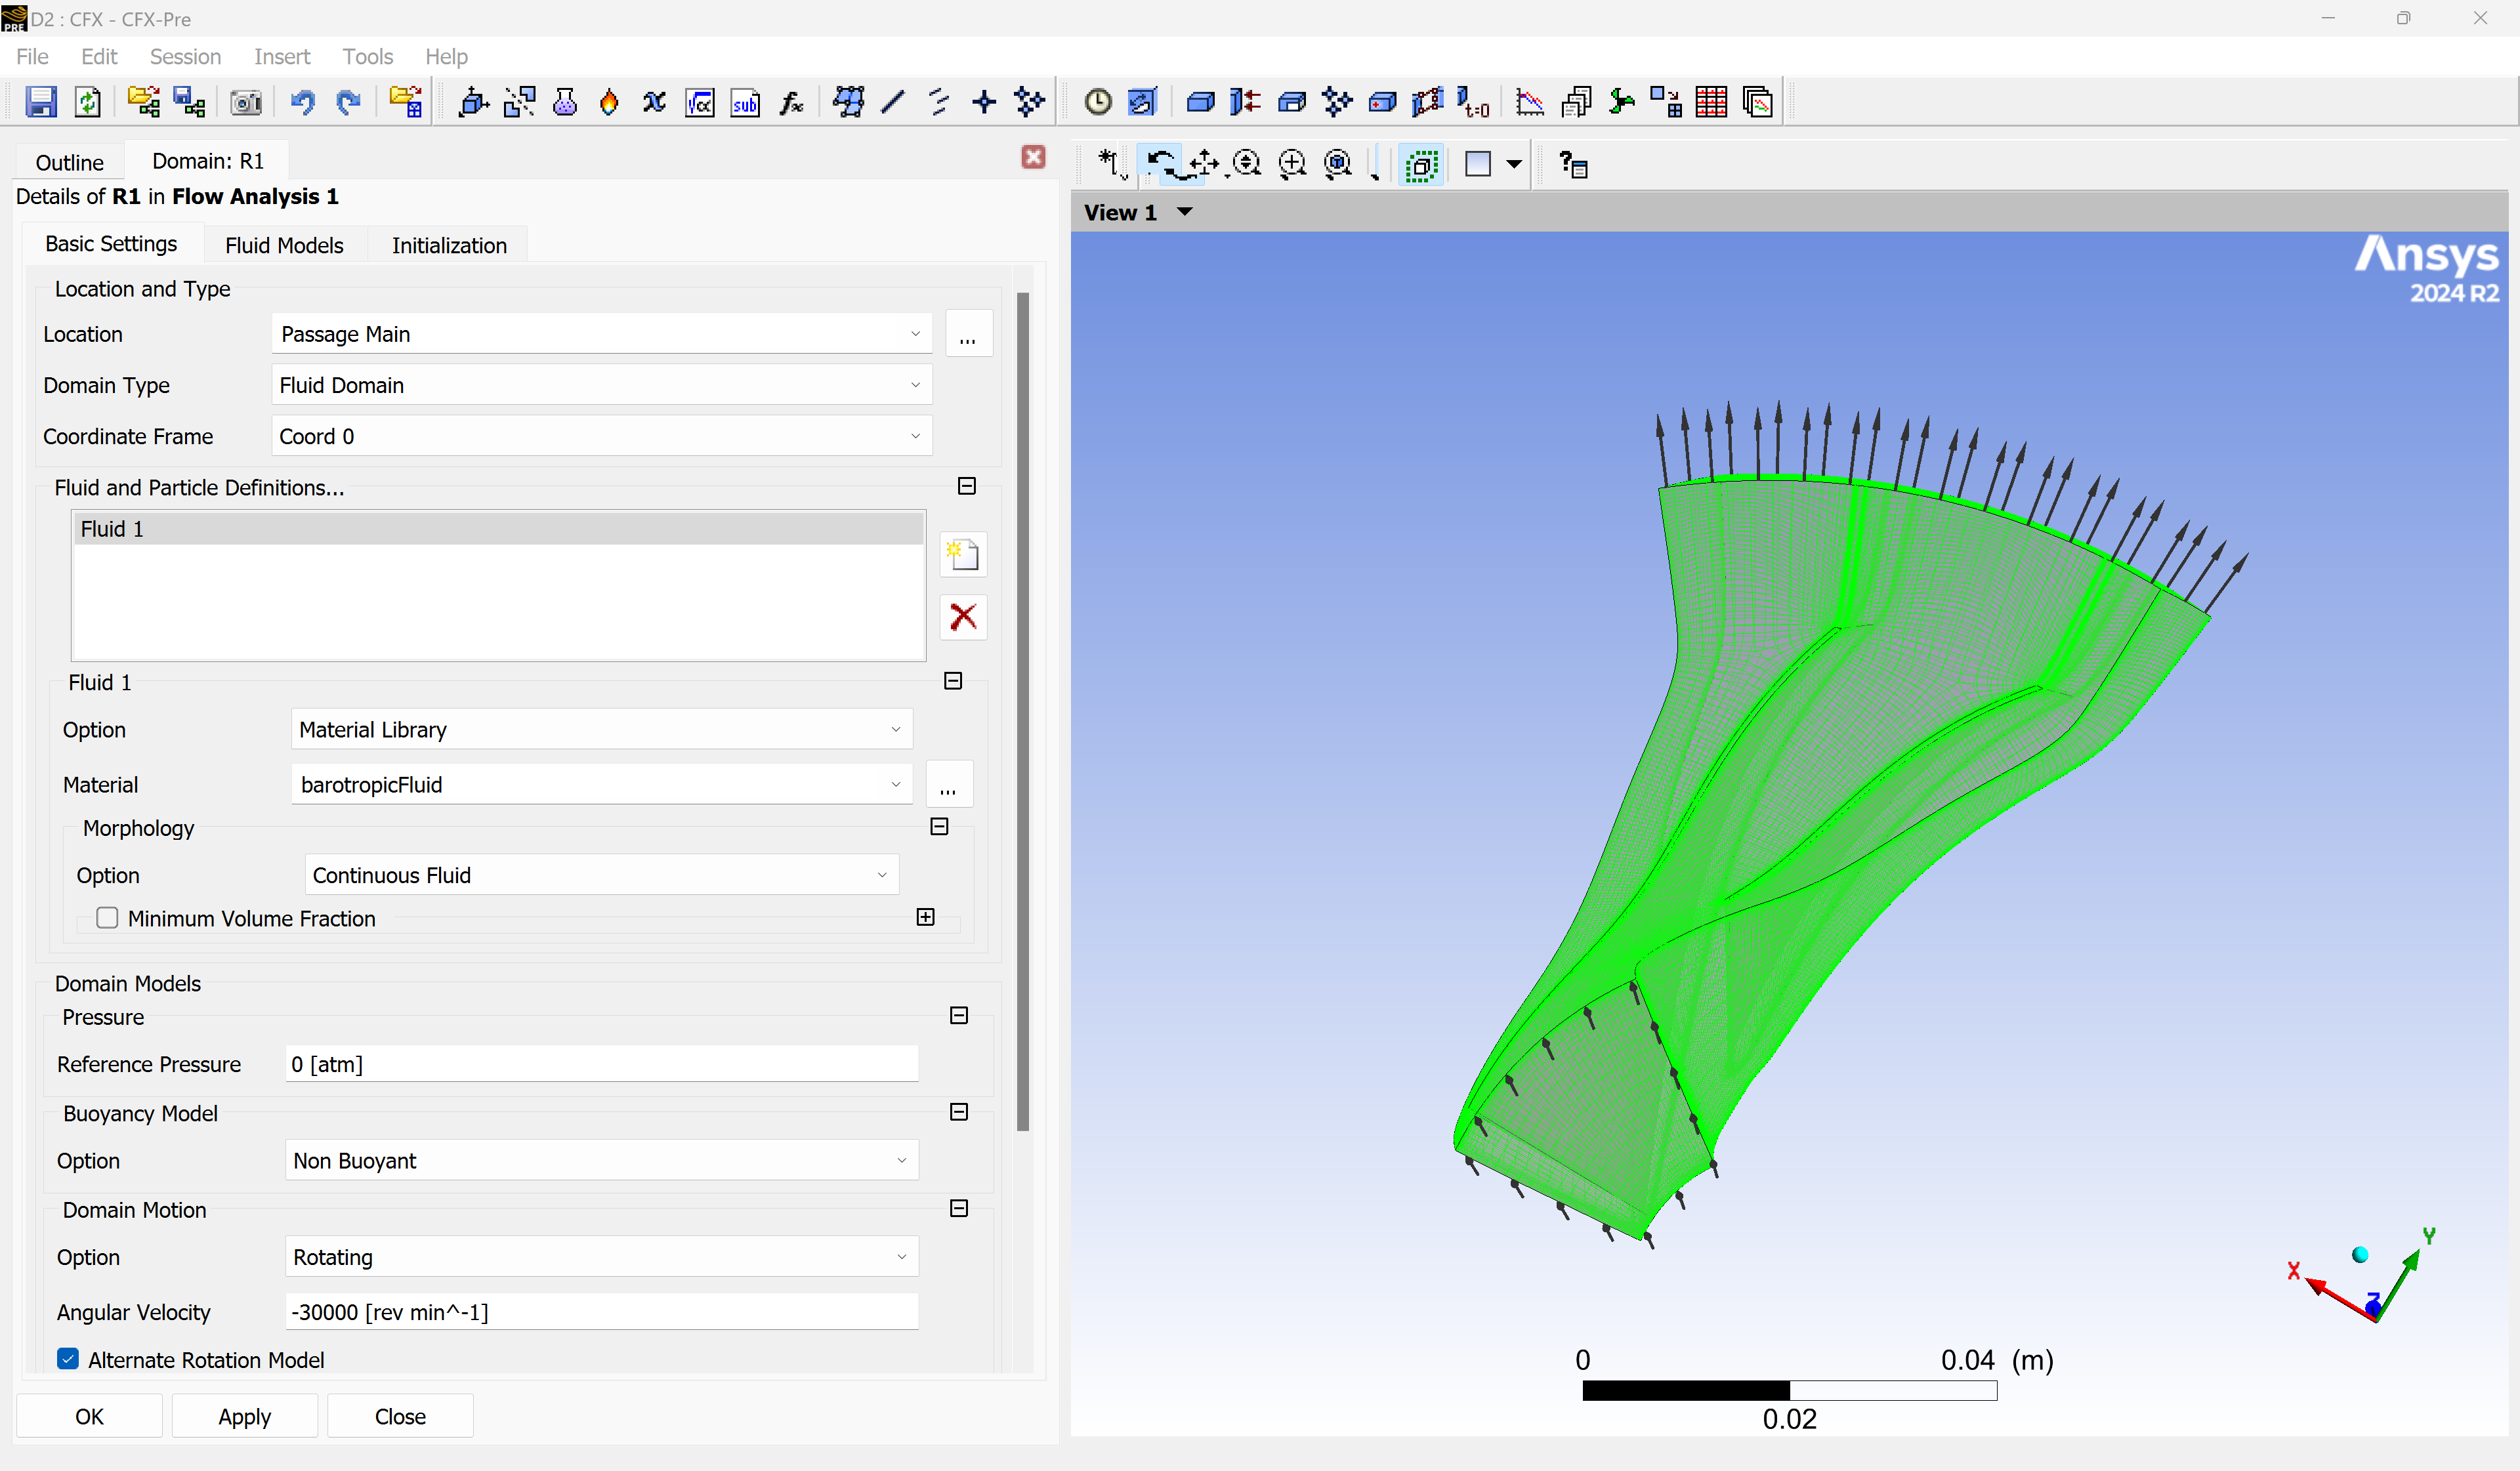The width and height of the screenshot is (2520, 1471).
Task: Click the Material flask icon
Action: coord(565,102)
